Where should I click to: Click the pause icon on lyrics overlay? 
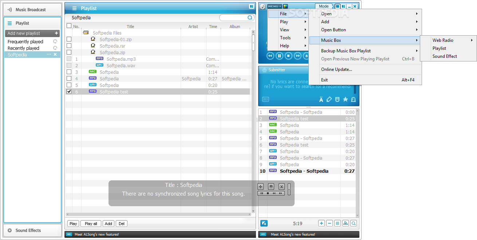point(261,193)
